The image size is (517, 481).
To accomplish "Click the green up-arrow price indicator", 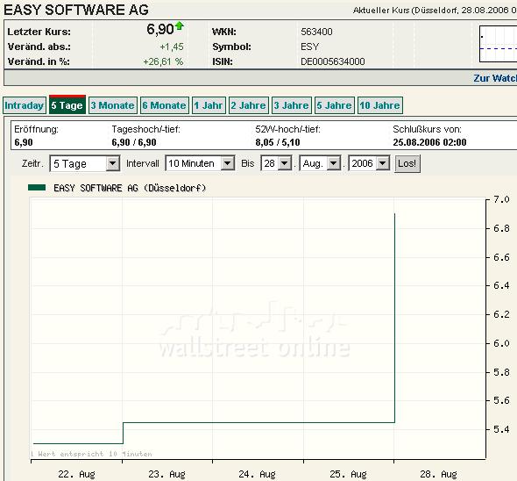I will (x=180, y=25).
